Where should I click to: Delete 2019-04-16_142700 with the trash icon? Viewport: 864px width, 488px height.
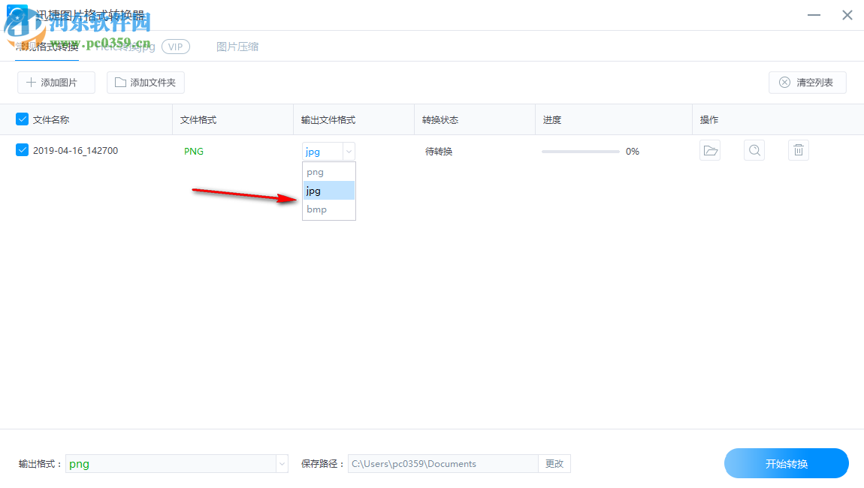pos(798,150)
